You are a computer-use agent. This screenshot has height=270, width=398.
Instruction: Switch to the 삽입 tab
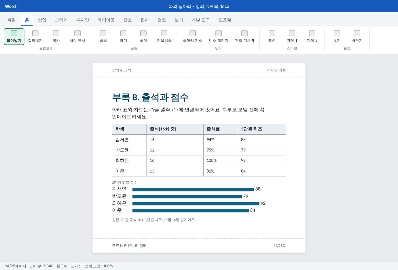click(42, 20)
